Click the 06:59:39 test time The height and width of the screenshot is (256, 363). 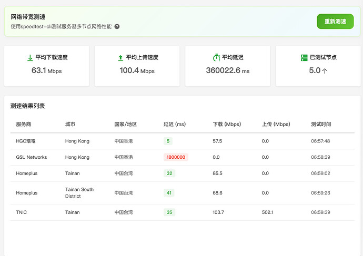point(320,212)
